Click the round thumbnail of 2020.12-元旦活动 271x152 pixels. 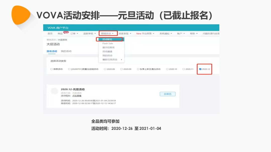point(54,91)
